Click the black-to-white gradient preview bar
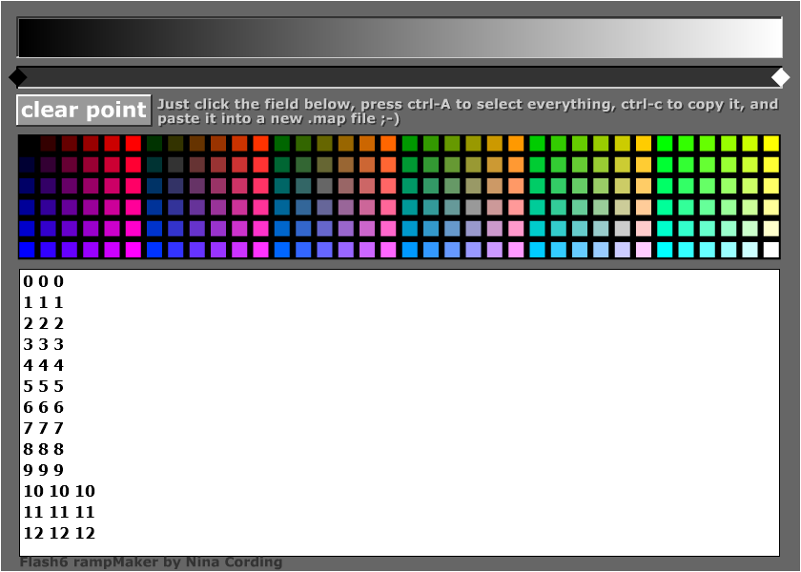Viewport: 801px width, 572px height. point(399,38)
